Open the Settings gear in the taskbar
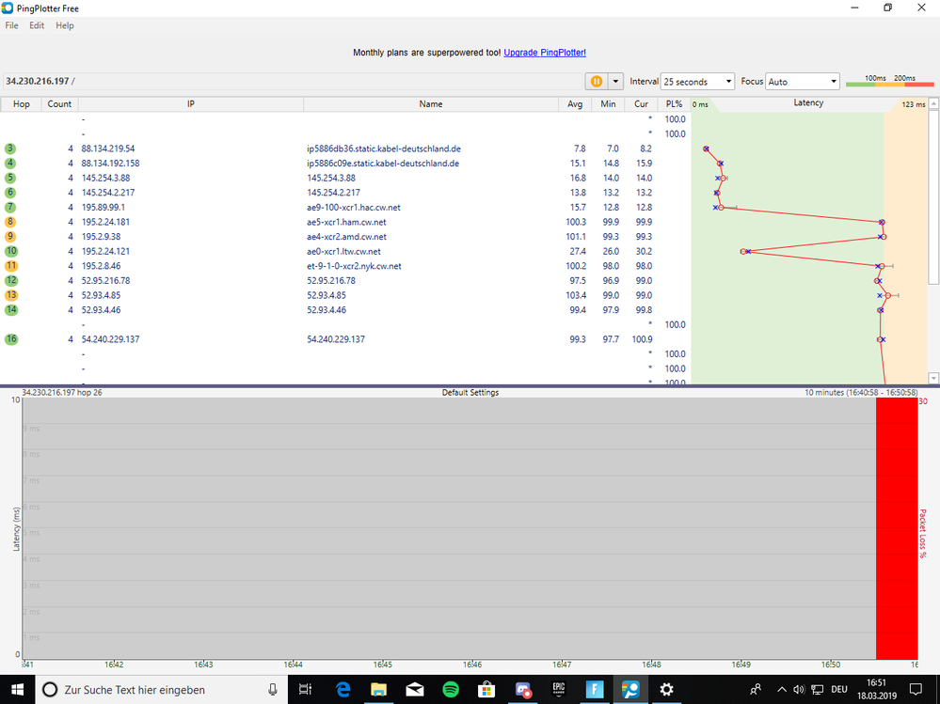The width and height of the screenshot is (940, 704). pyautogui.click(x=666, y=690)
